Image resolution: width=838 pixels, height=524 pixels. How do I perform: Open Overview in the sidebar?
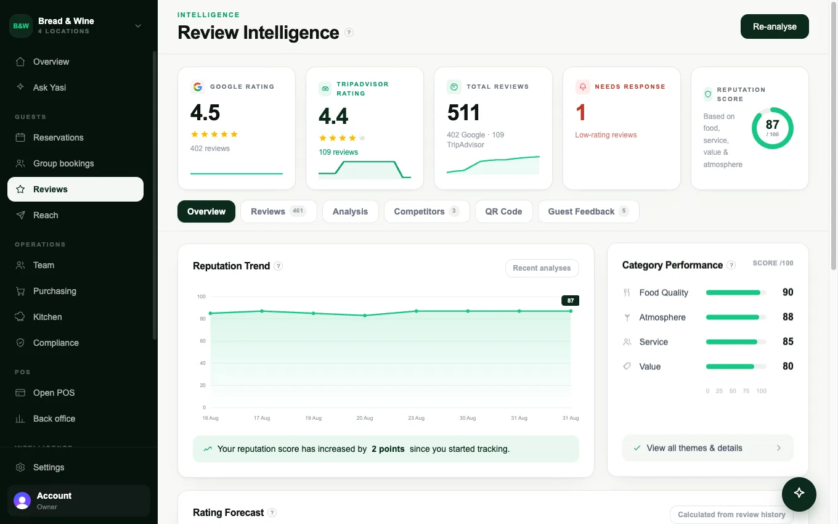coord(75,62)
